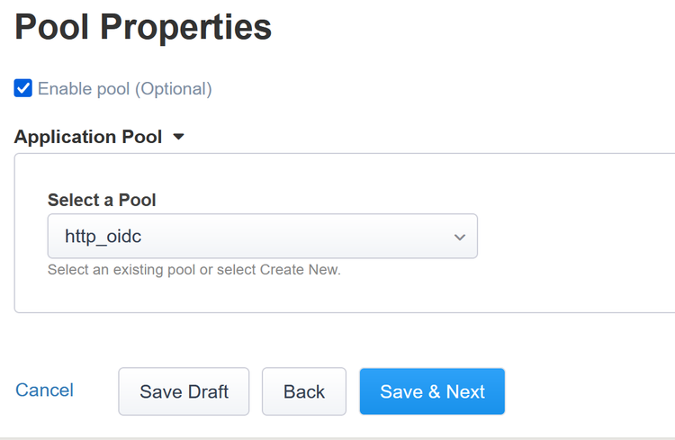Image resolution: width=675 pixels, height=440 pixels.
Task: Click the helper text below the pool dropdown
Action: click(193, 269)
